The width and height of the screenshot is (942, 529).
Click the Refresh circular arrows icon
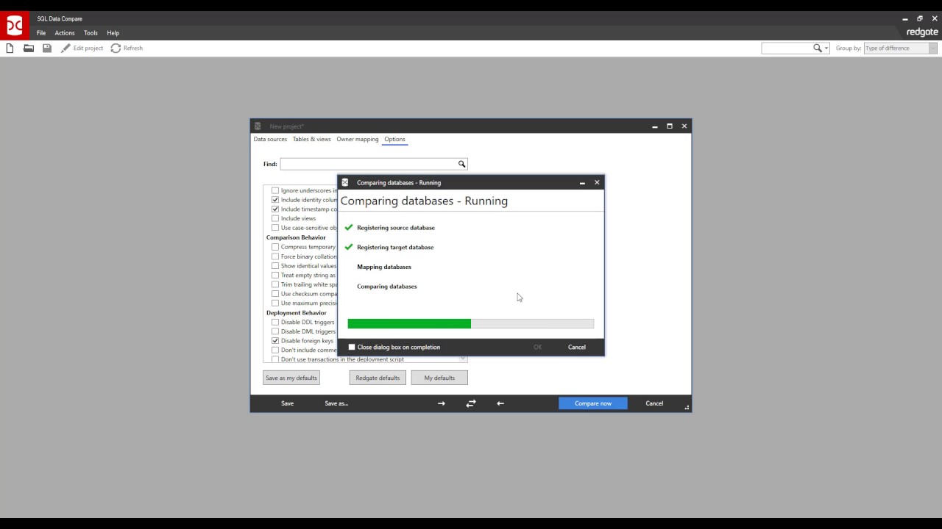coord(116,48)
